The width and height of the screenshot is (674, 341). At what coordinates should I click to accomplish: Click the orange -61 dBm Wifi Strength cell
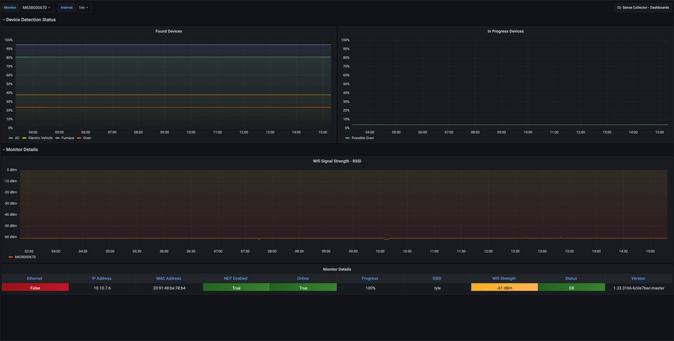click(504, 288)
